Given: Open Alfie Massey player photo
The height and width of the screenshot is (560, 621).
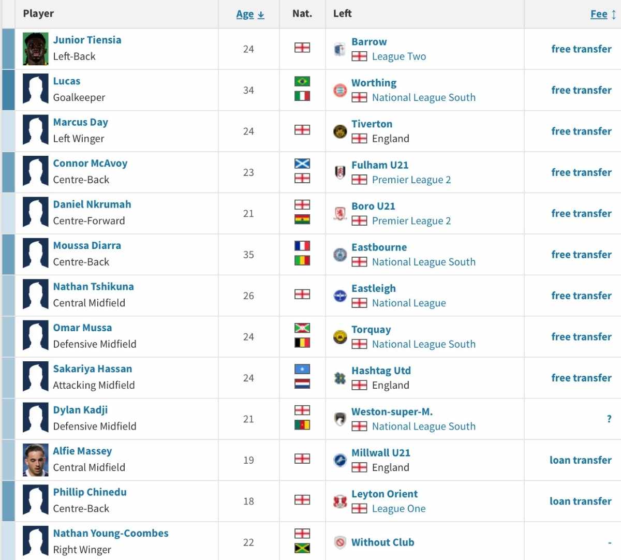Looking at the screenshot, I should point(36,460).
